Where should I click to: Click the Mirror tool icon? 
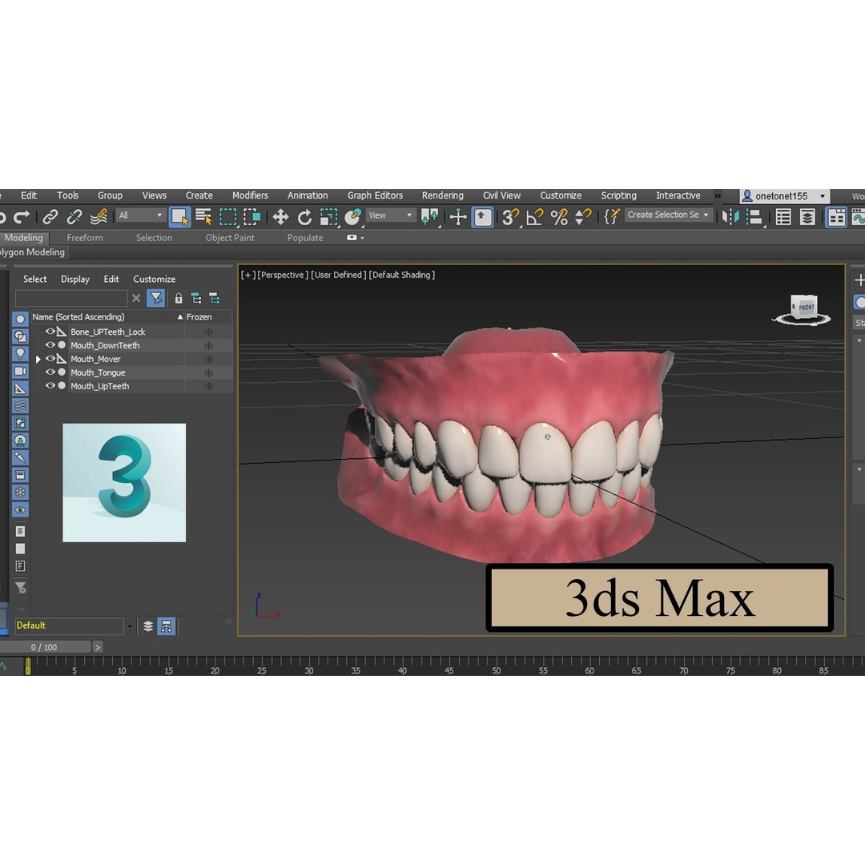731,217
